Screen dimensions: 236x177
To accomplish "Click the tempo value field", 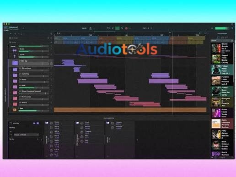I will pyautogui.click(x=84, y=28).
